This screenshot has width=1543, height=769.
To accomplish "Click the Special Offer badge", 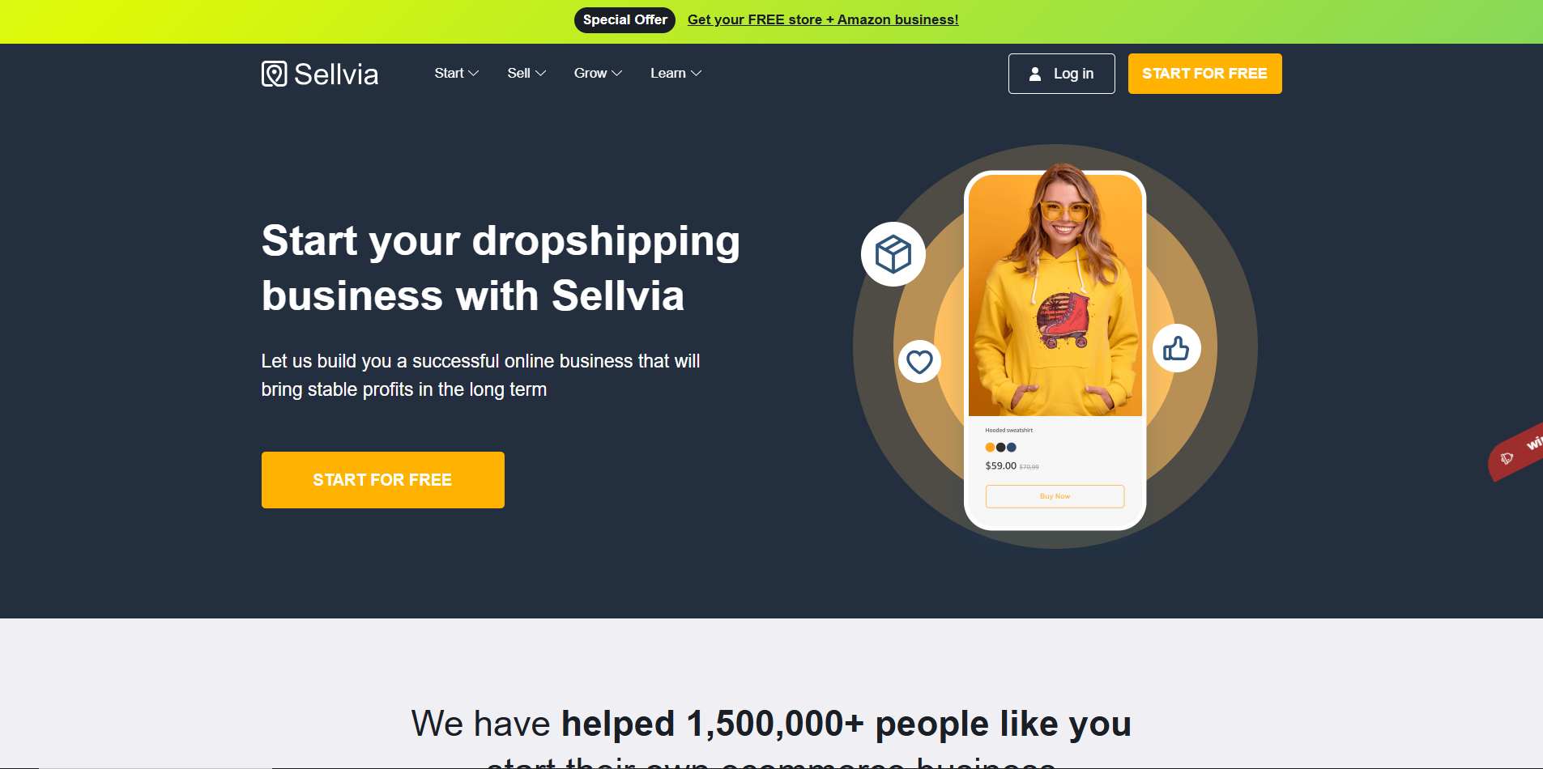I will pyautogui.click(x=624, y=19).
